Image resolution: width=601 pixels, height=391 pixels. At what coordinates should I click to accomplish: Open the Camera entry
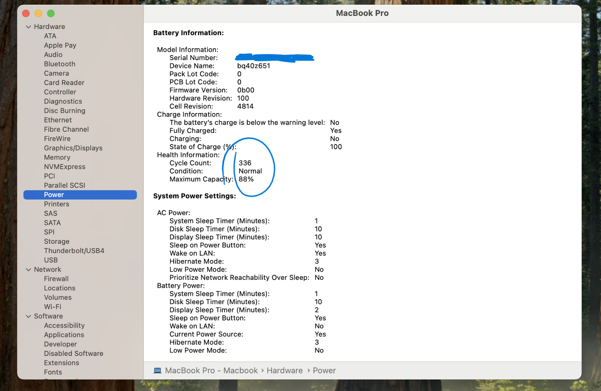[x=57, y=73]
